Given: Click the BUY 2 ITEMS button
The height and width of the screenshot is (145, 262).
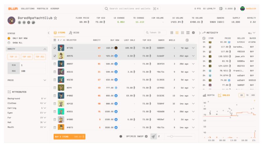Looking at the screenshot, I should 70,136.
